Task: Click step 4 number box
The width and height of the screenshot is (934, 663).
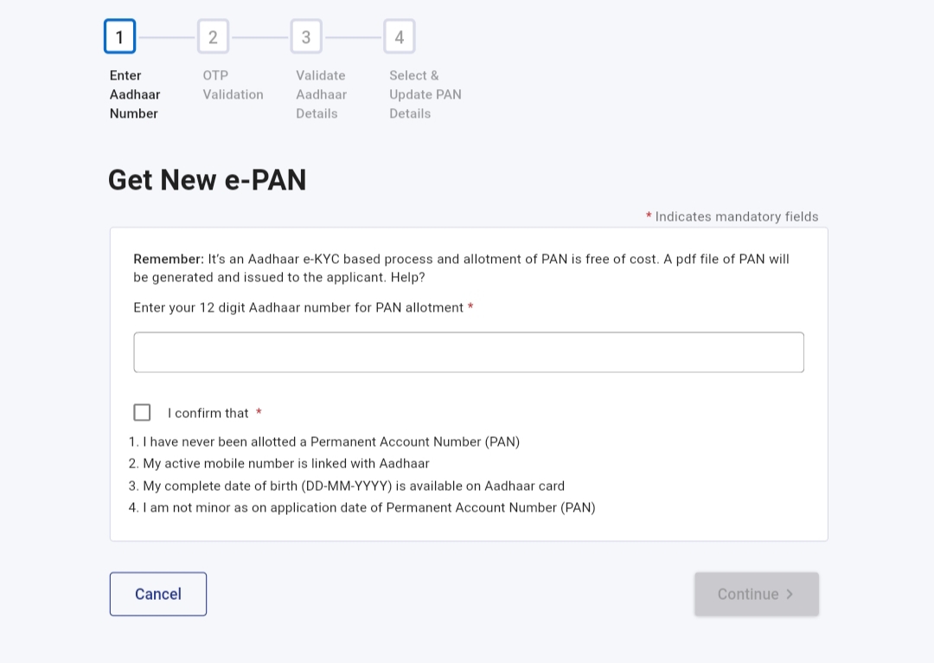Action: click(400, 36)
